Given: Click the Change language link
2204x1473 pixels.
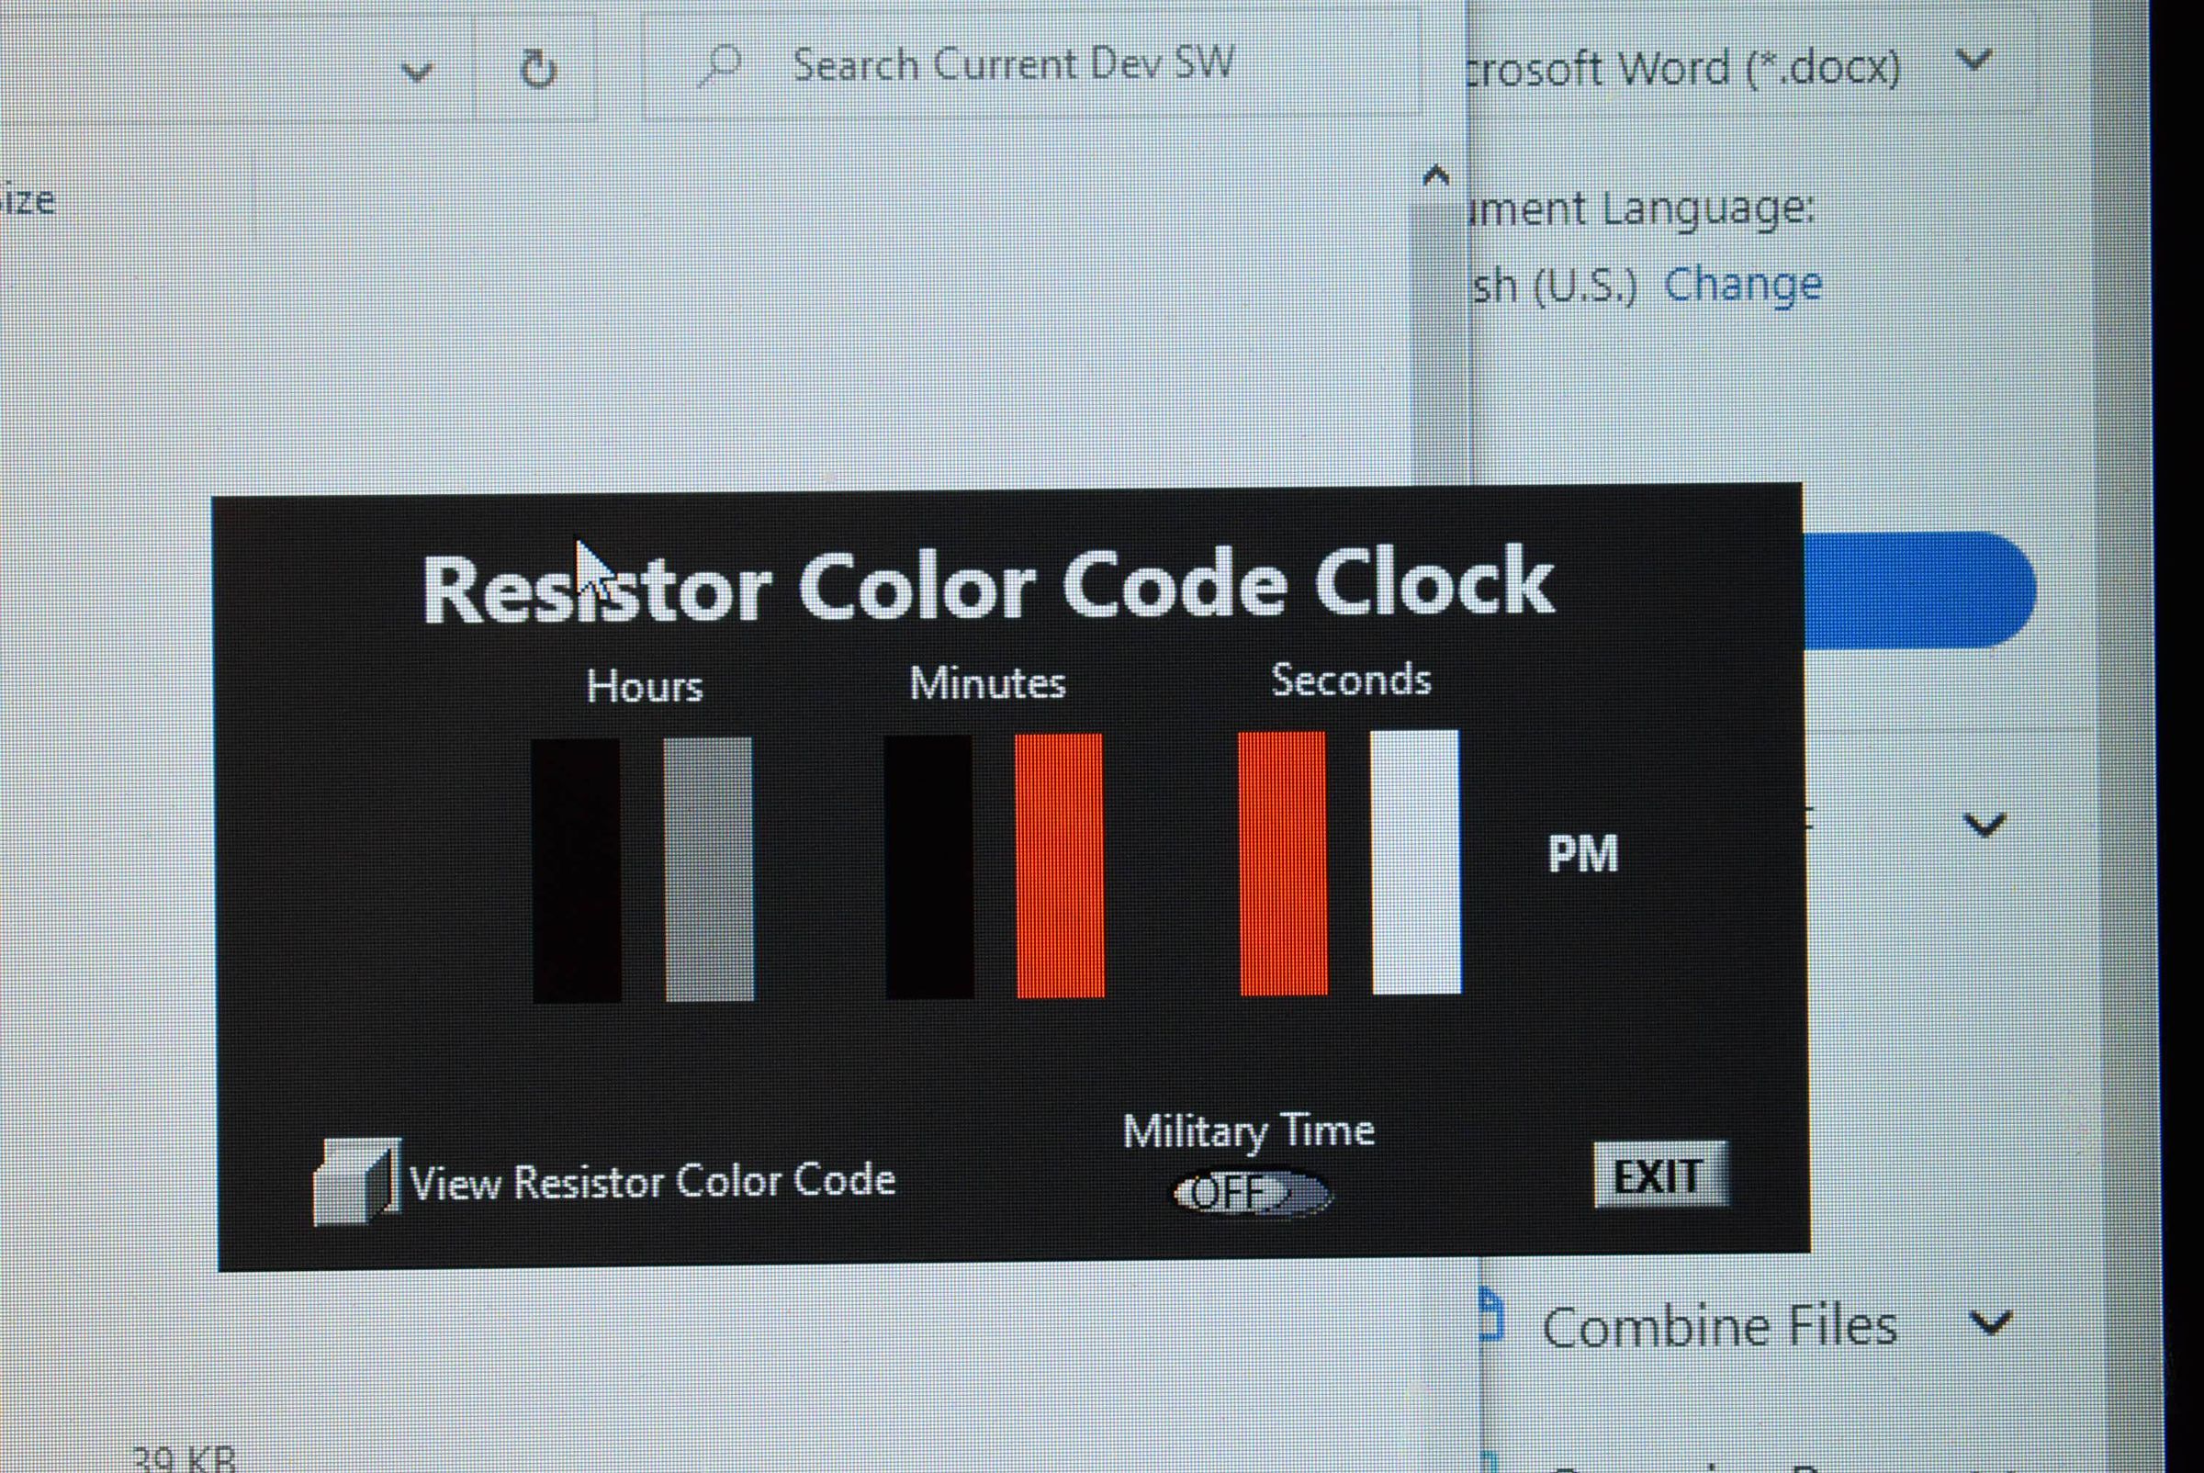Looking at the screenshot, I should coord(1743,282).
